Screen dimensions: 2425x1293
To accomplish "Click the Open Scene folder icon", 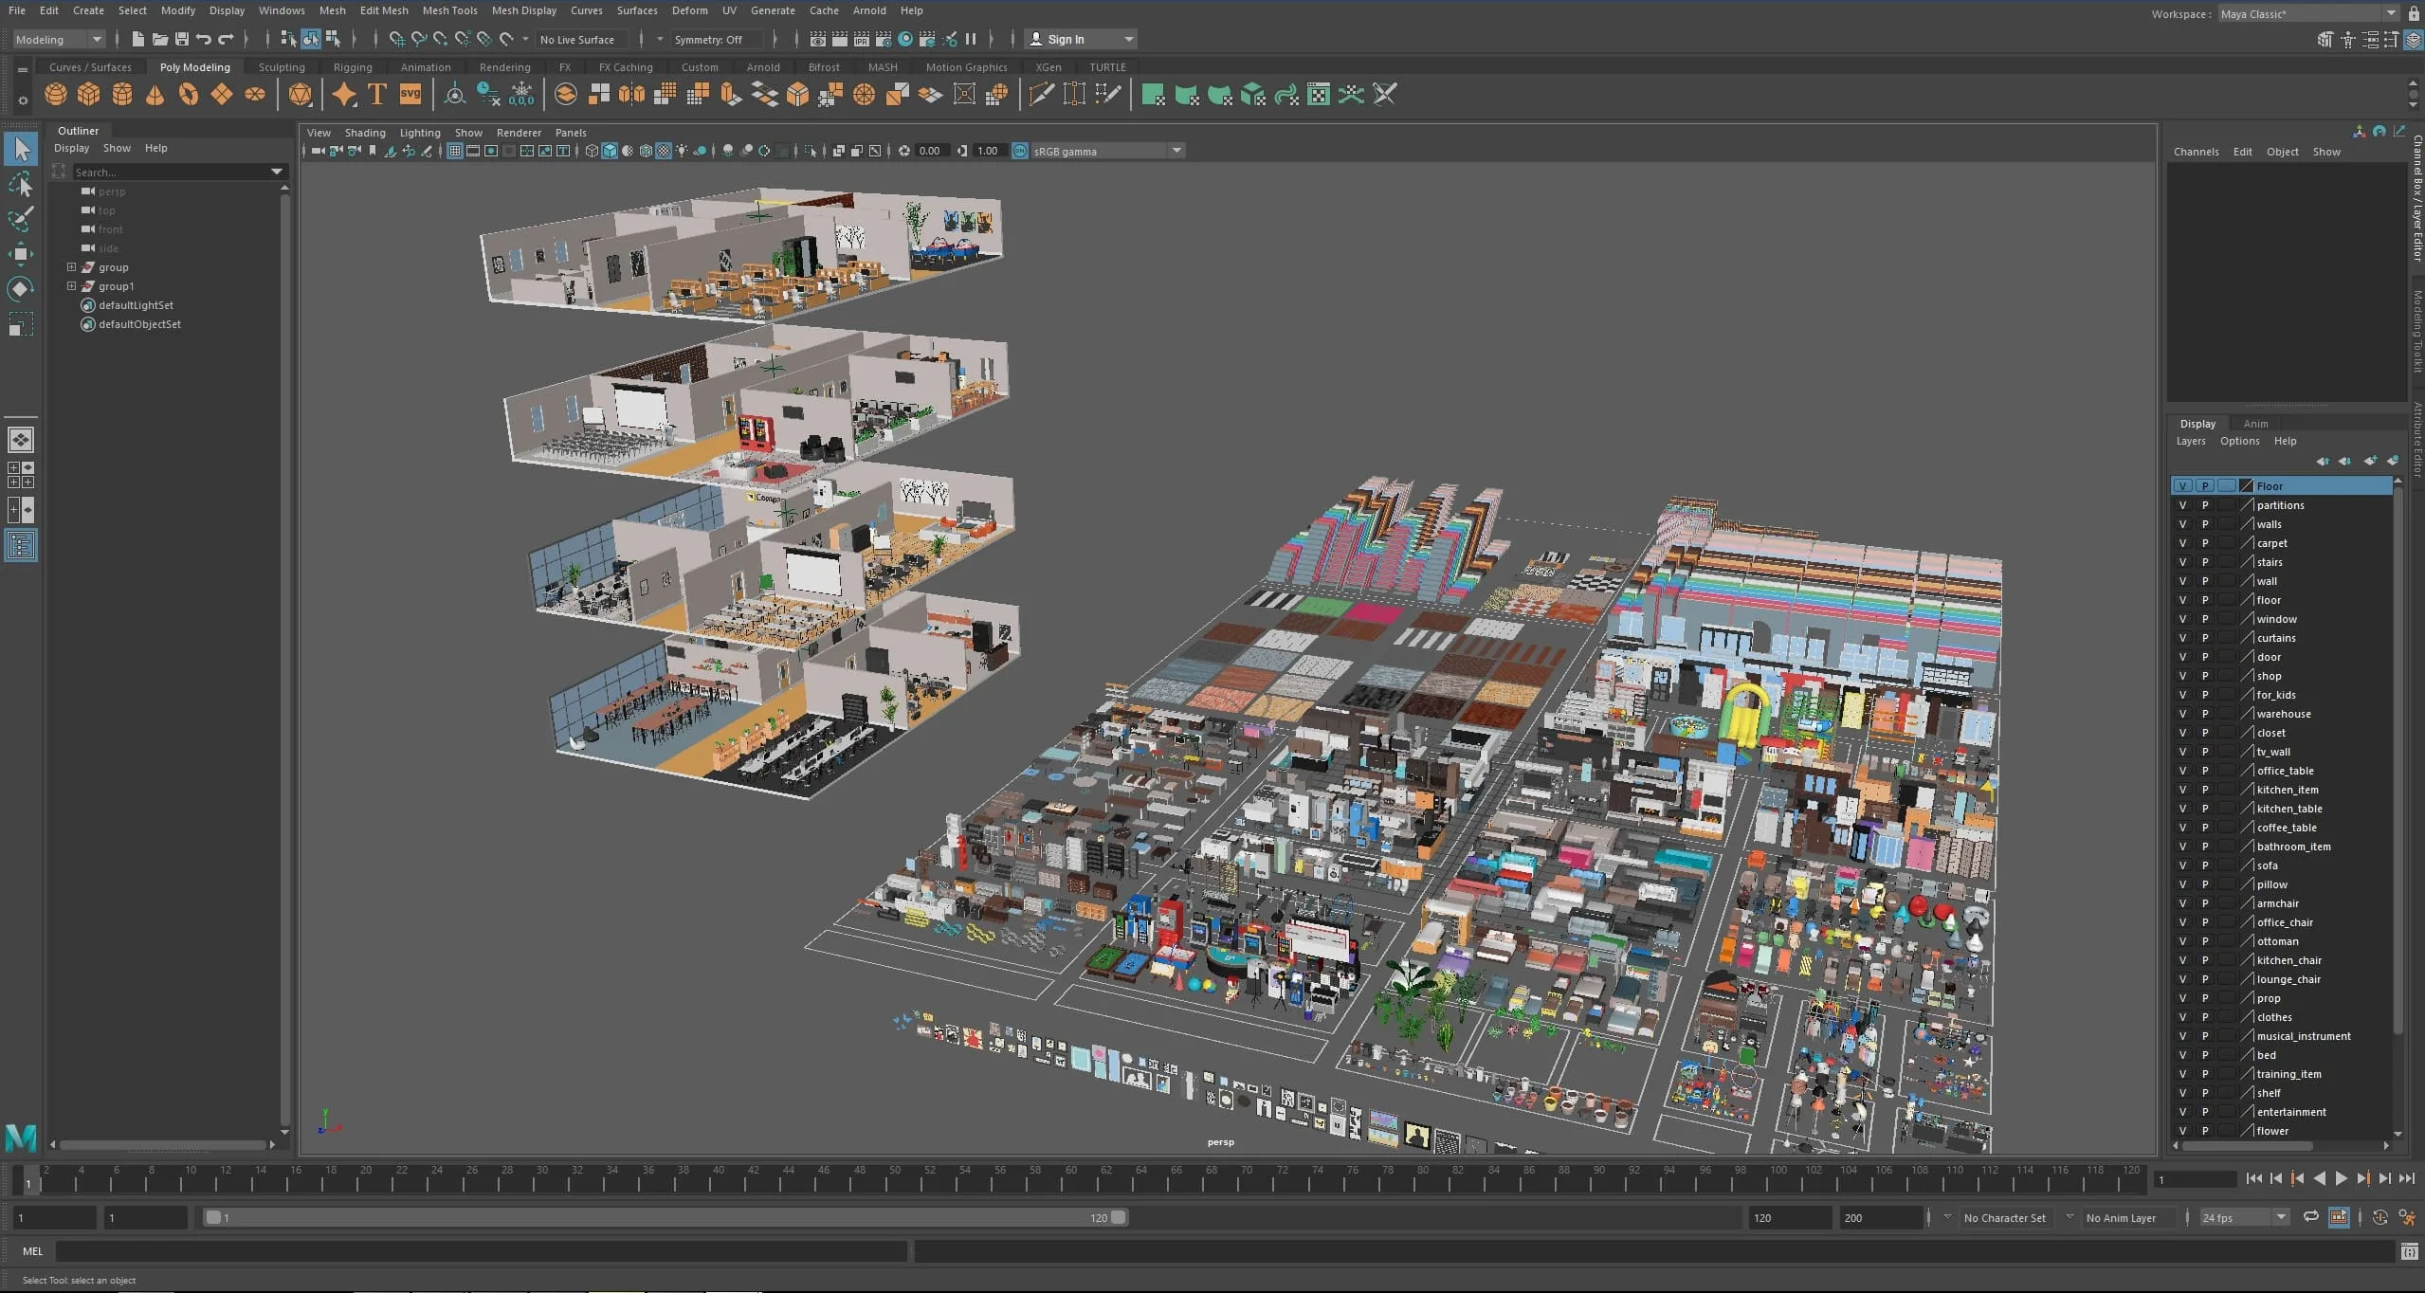I will coord(160,39).
